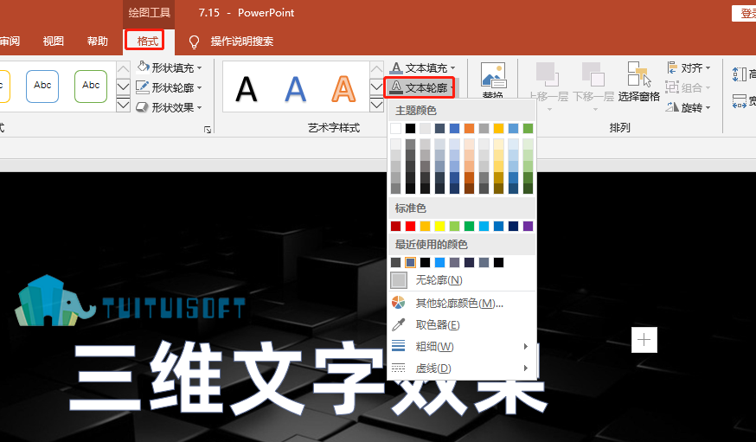Click the TUITUISOFT logo image
This screenshot has height=442, width=756.
tap(130, 301)
